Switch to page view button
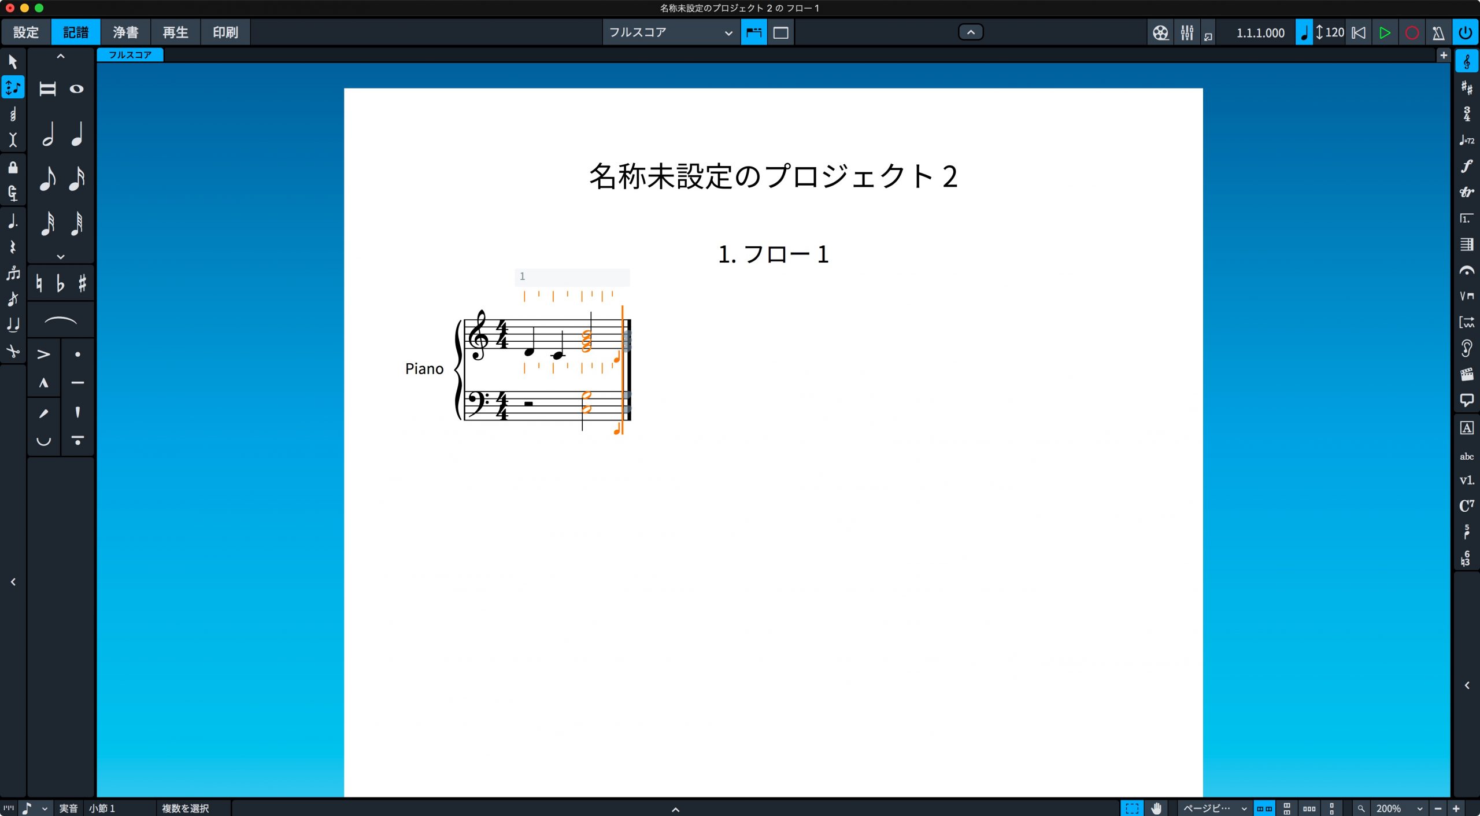 [x=781, y=32]
